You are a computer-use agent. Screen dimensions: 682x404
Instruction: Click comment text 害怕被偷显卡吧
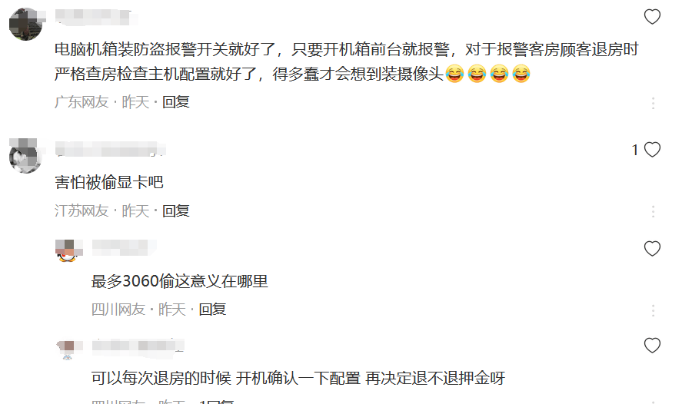click(108, 182)
